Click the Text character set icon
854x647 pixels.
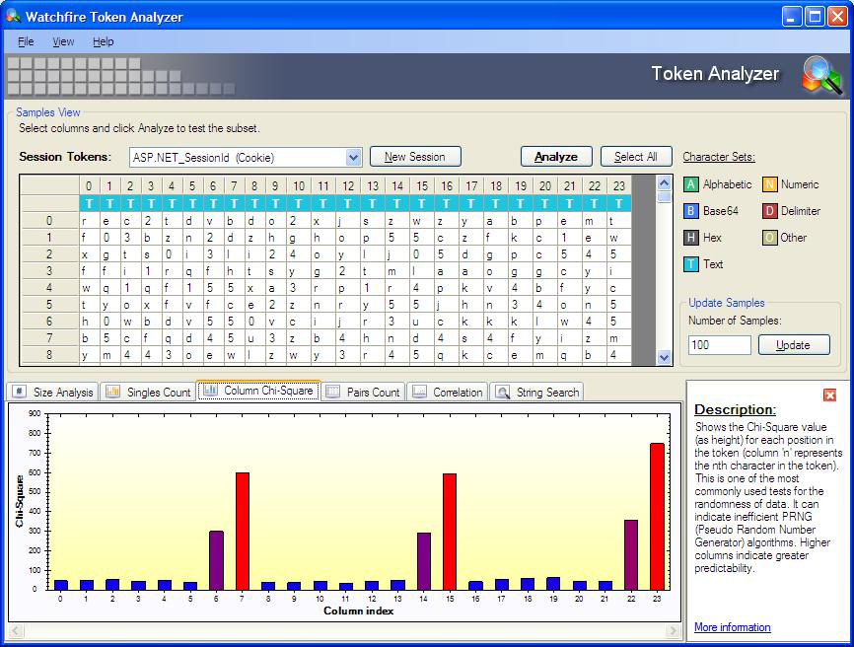click(691, 264)
